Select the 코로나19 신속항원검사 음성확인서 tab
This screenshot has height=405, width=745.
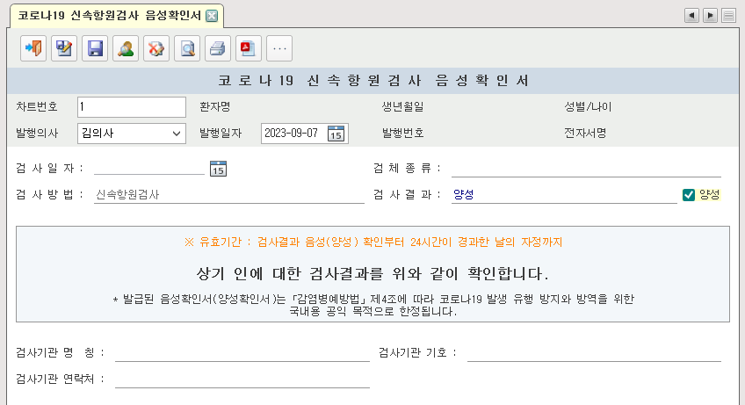(109, 16)
